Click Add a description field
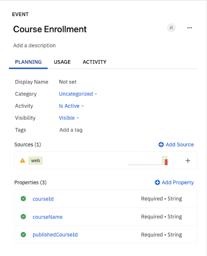The image size is (207, 256). click(x=34, y=45)
